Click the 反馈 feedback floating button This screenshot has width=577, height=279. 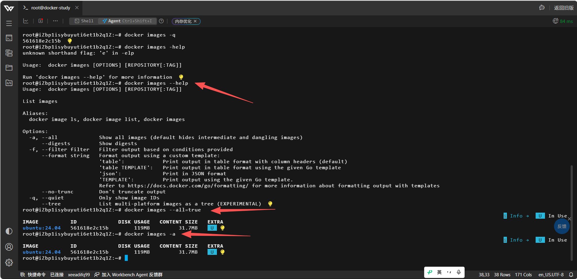pyautogui.click(x=562, y=226)
